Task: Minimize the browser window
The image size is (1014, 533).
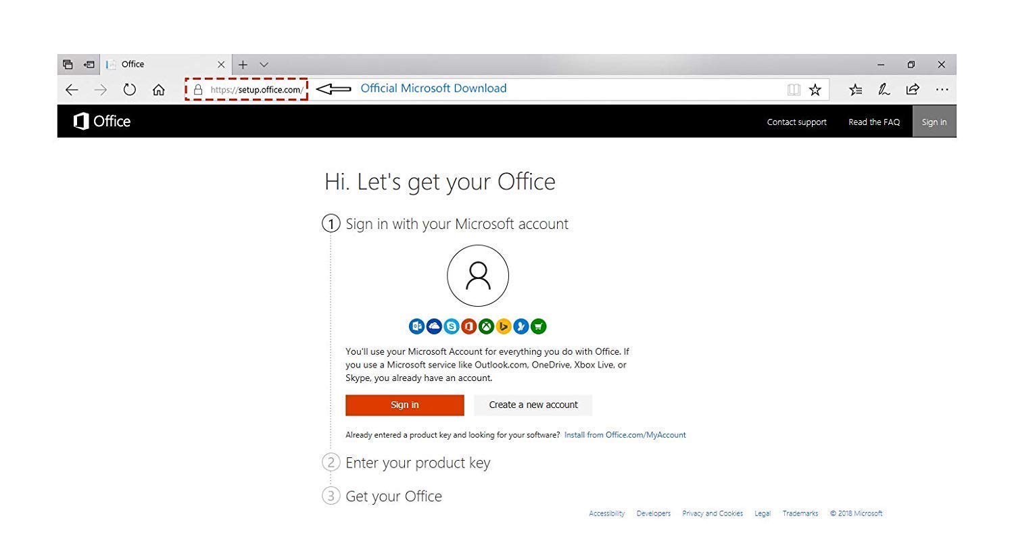Action: (x=881, y=65)
